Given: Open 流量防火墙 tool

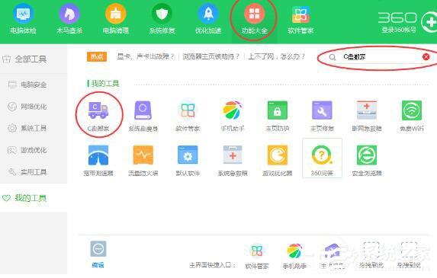Looking at the screenshot, I should coord(143,161).
